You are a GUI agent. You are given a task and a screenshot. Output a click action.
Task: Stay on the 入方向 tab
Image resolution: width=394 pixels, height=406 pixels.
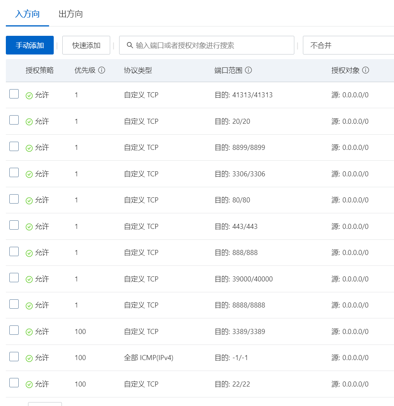(x=27, y=14)
